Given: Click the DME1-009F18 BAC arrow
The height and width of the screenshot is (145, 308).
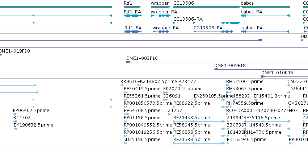Looking at the screenshot, I should pos(216,69).
